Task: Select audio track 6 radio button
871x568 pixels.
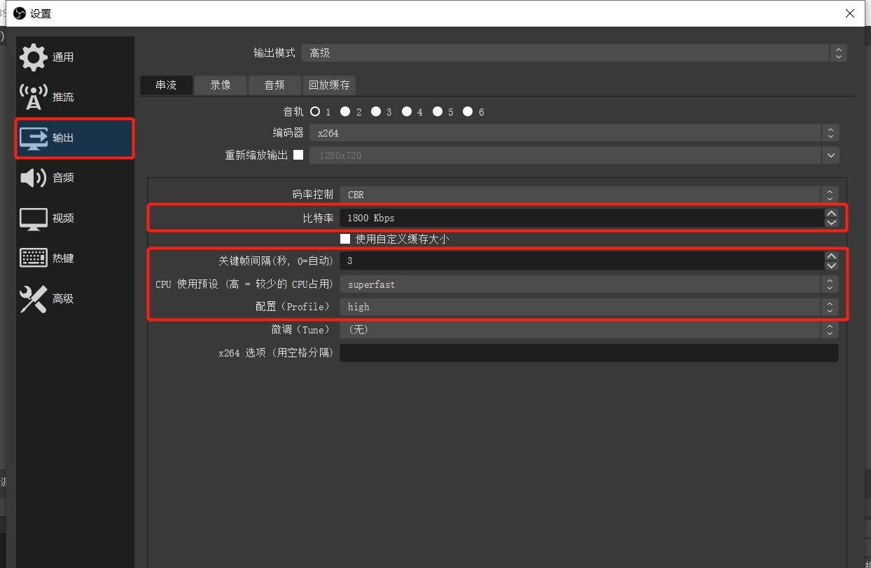Action: 468,111
